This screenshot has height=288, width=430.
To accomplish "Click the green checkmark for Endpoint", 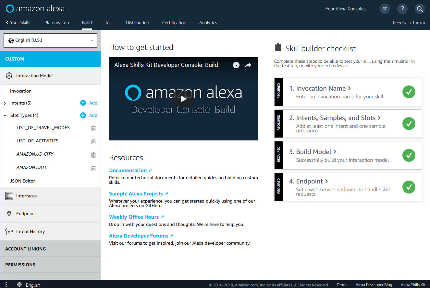I will [x=409, y=187].
